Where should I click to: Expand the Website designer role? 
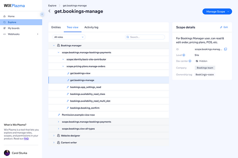pos(54,136)
